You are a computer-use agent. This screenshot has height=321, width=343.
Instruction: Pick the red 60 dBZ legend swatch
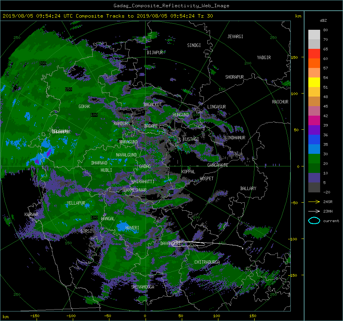[x=314, y=54]
